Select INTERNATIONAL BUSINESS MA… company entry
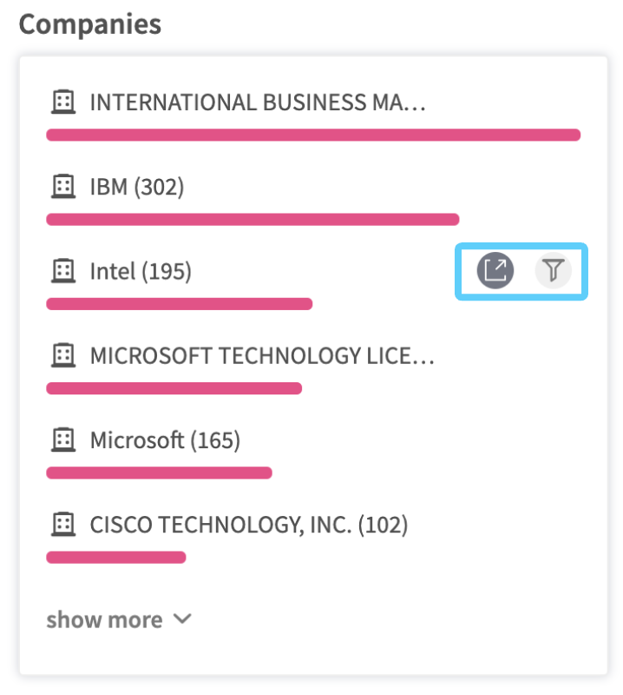Screen dimensions: 623x695 [x=258, y=103]
